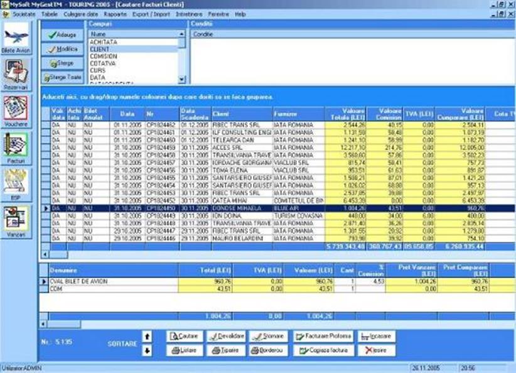The width and height of the screenshot is (516, 373).
Task: Open the Tabele menu
Action: 50,14
